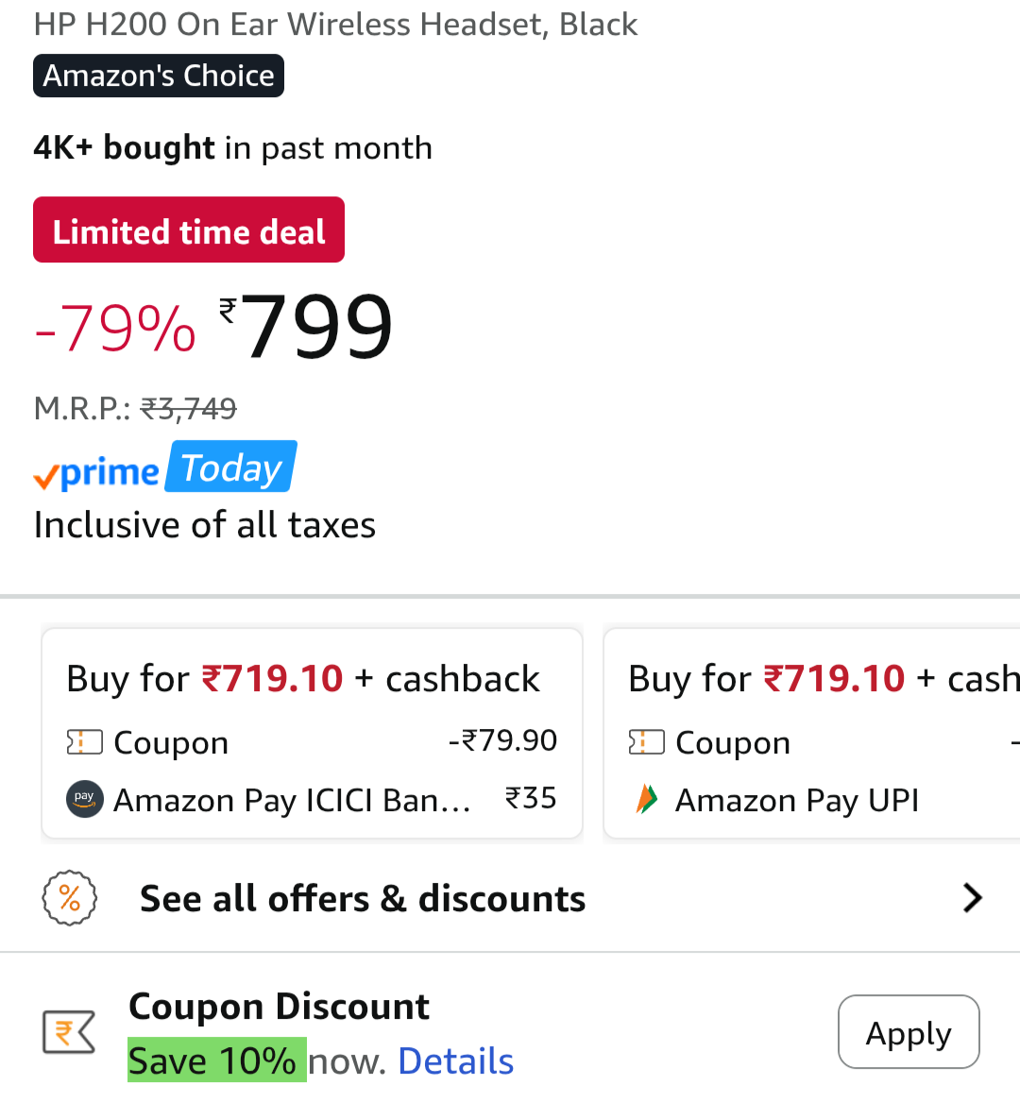This screenshot has width=1020, height=1102.
Task: Tap the Limited time deal badge
Action: (189, 230)
